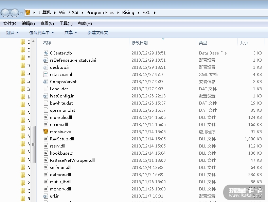The height and width of the screenshot is (202, 268).
Task: Open the 查看(V) menu
Action: tap(47, 24)
